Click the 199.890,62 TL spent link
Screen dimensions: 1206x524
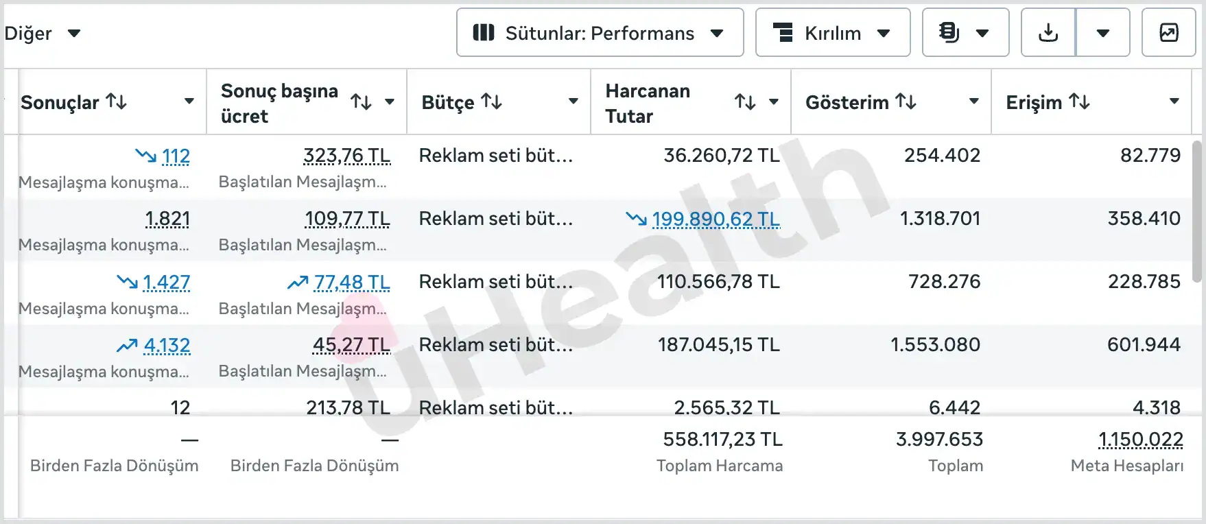[x=716, y=219]
